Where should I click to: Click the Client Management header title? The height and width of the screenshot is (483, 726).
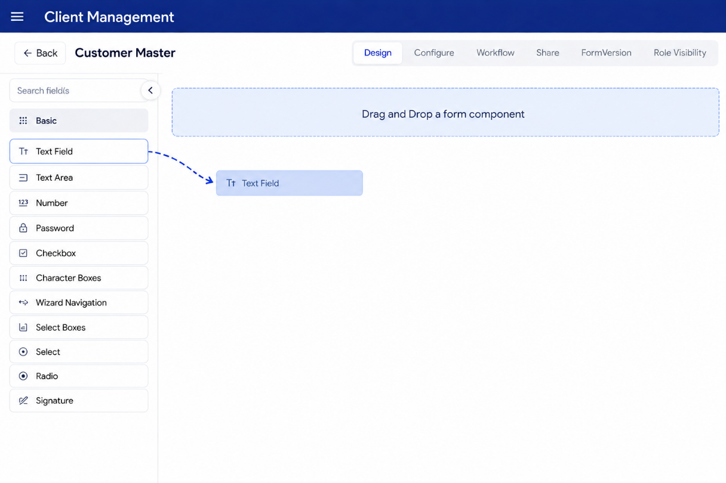[x=109, y=17]
